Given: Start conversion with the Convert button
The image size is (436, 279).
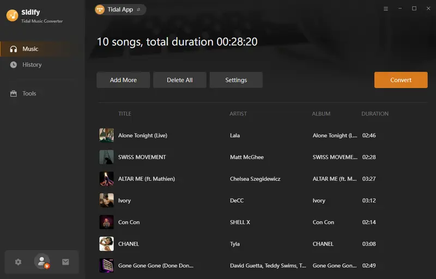Looking at the screenshot, I should 401,80.
